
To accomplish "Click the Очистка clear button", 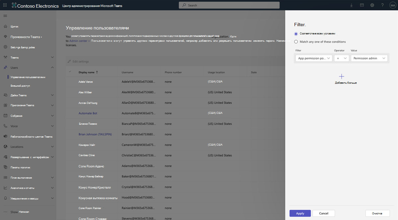I will [377, 213].
